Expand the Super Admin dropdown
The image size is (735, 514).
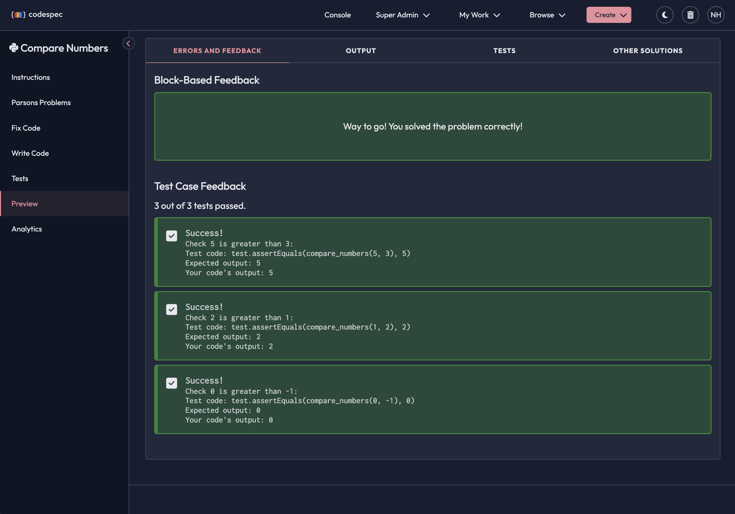(x=402, y=15)
